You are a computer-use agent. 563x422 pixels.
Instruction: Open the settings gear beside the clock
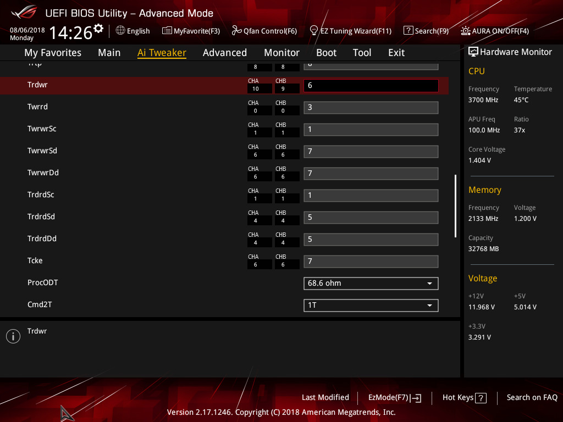(98, 28)
